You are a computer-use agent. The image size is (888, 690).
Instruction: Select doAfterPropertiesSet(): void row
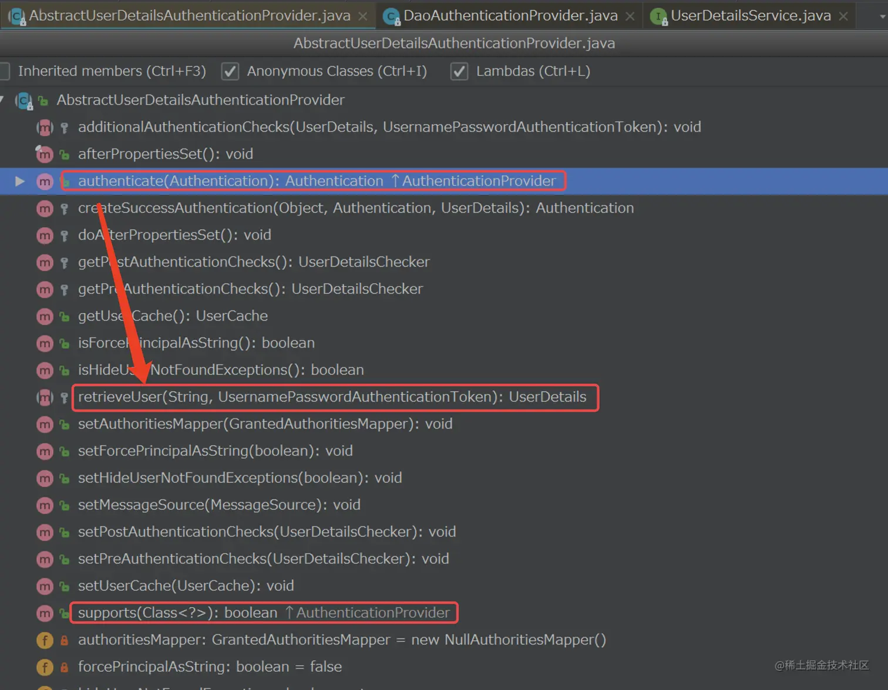click(x=444, y=235)
